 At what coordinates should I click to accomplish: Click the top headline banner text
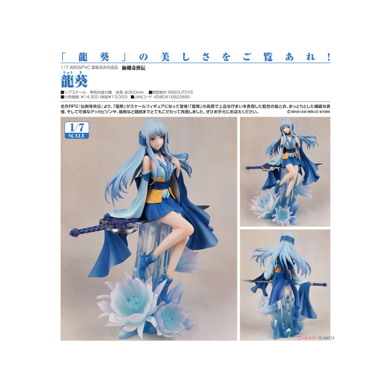(x=195, y=56)
